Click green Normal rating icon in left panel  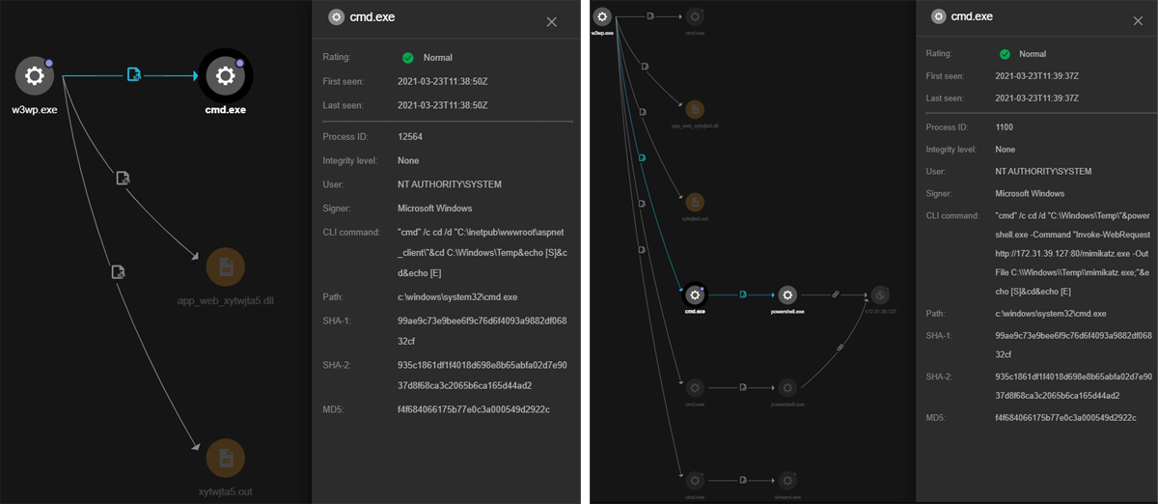pyautogui.click(x=407, y=58)
